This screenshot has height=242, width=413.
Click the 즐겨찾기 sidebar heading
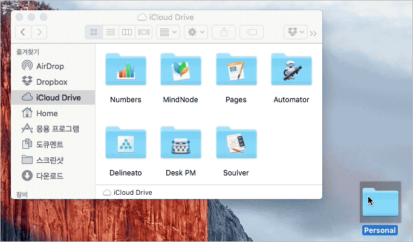click(28, 52)
